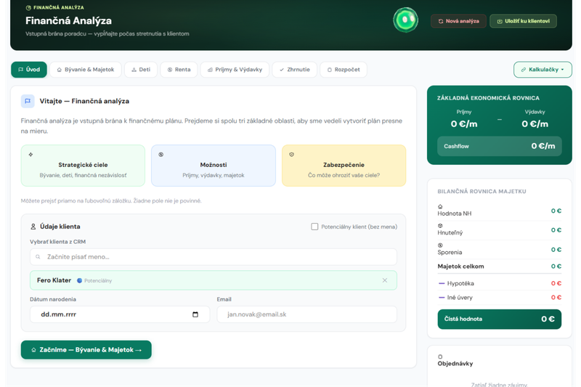Click the coin icon in Možnosti card
The image size is (581, 387).
(x=161, y=155)
